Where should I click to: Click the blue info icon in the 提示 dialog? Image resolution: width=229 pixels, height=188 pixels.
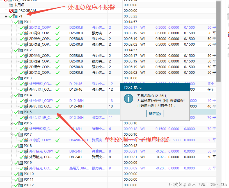coord(128,99)
